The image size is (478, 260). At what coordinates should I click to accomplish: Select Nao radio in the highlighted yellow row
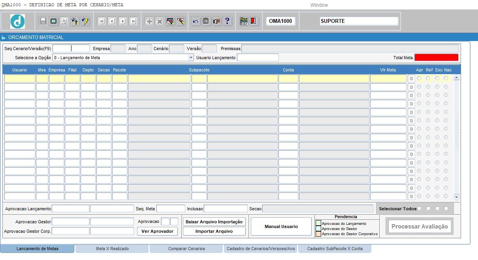446,78
